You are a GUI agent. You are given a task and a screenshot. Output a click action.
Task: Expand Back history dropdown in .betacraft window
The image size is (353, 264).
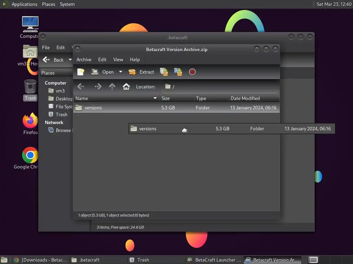click(70, 60)
